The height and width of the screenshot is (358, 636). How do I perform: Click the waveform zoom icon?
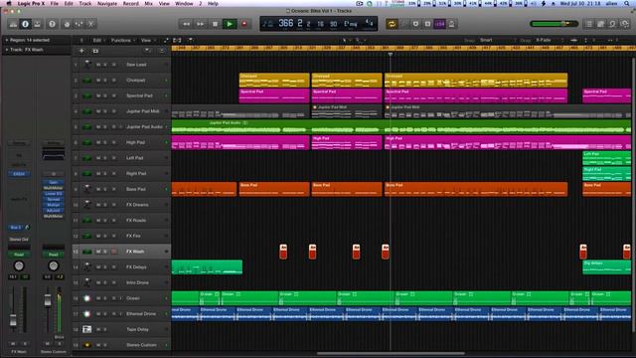573,40
